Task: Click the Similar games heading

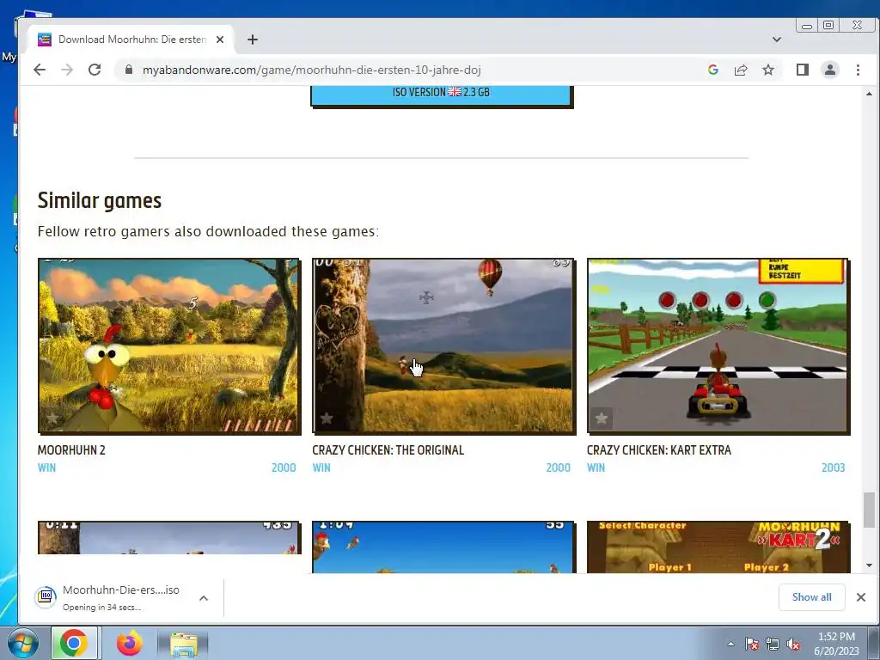Action: [x=100, y=200]
